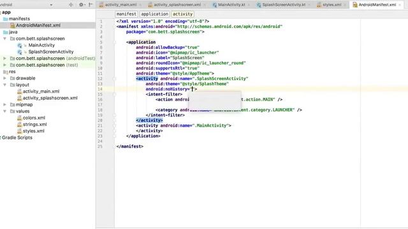Image resolution: width=408 pixels, height=229 pixels.
Task: Close the activity_main.xml tab
Action: point(140,4)
